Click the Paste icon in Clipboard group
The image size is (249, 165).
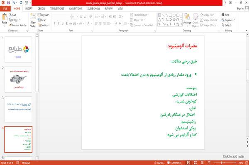coord(5,17)
